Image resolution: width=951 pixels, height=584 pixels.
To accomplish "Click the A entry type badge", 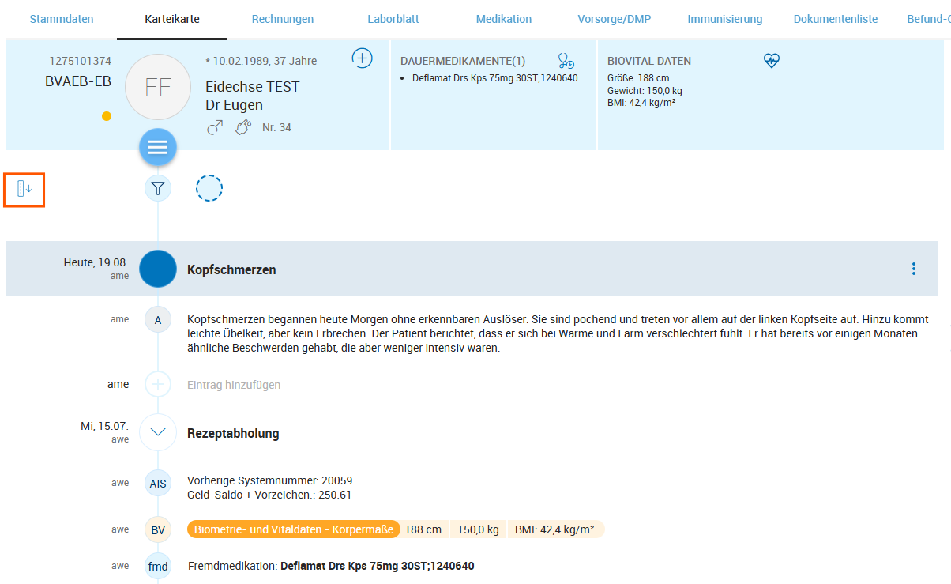I will click(158, 320).
